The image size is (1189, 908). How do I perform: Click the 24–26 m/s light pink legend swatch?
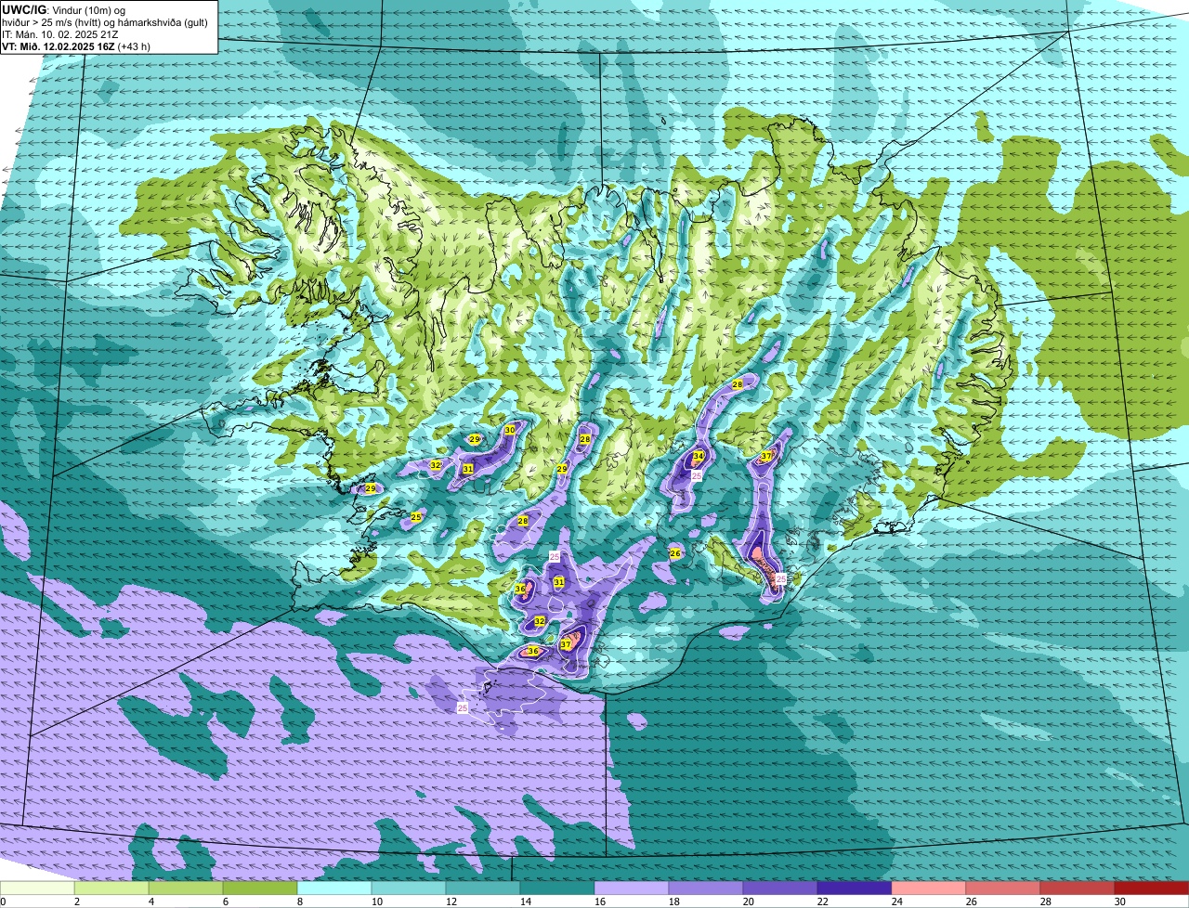[x=929, y=889]
